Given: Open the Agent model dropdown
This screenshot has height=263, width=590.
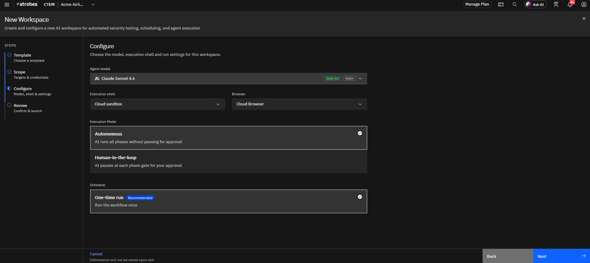Looking at the screenshot, I should 228,78.
